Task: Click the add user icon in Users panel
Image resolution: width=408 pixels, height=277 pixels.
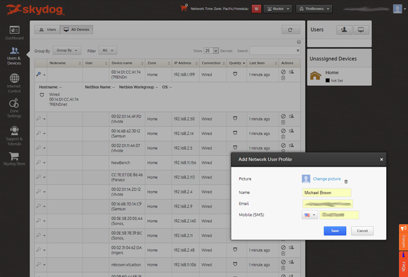Action: tap(344, 30)
